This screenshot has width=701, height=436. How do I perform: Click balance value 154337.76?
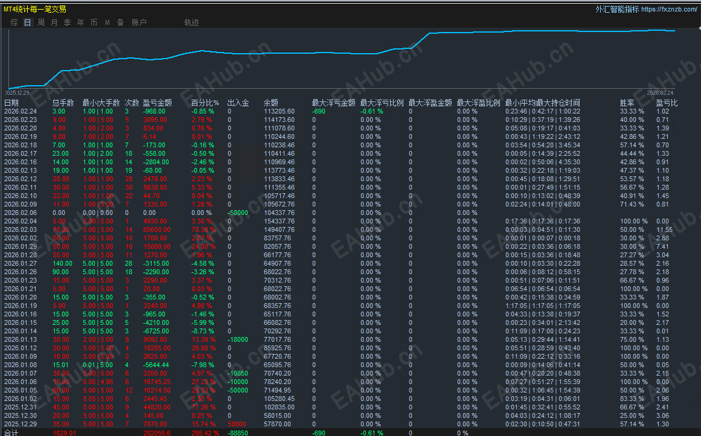click(279, 222)
